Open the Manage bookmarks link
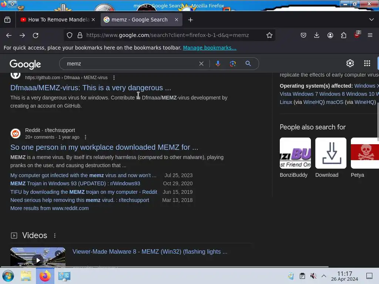Viewport: 379px width, 284px height. tap(209, 48)
